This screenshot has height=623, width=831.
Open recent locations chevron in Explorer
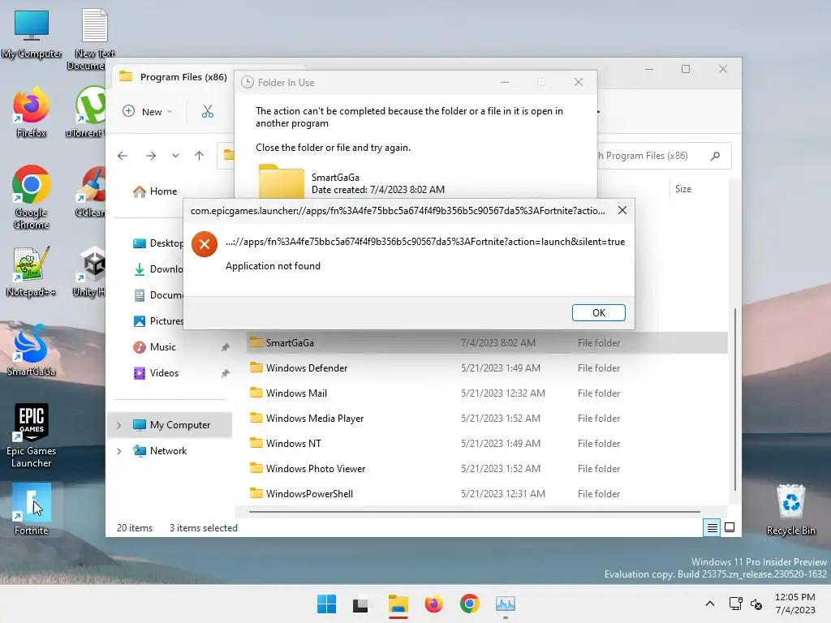click(x=175, y=156)
